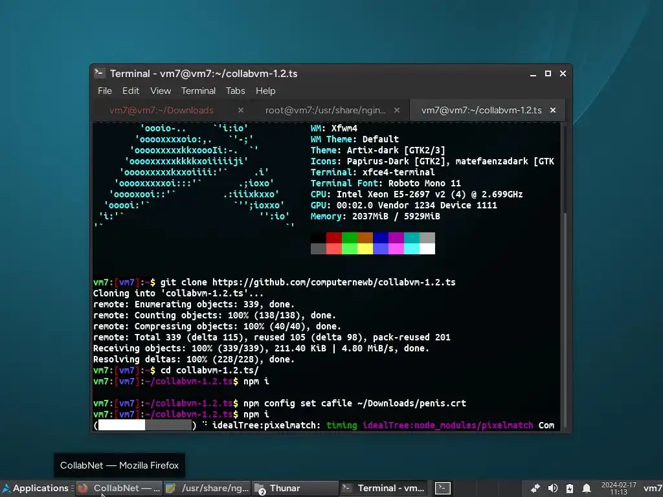
Task: Click 'remote: Enumerating objects: 339' line
Action: tap(194, 304)
